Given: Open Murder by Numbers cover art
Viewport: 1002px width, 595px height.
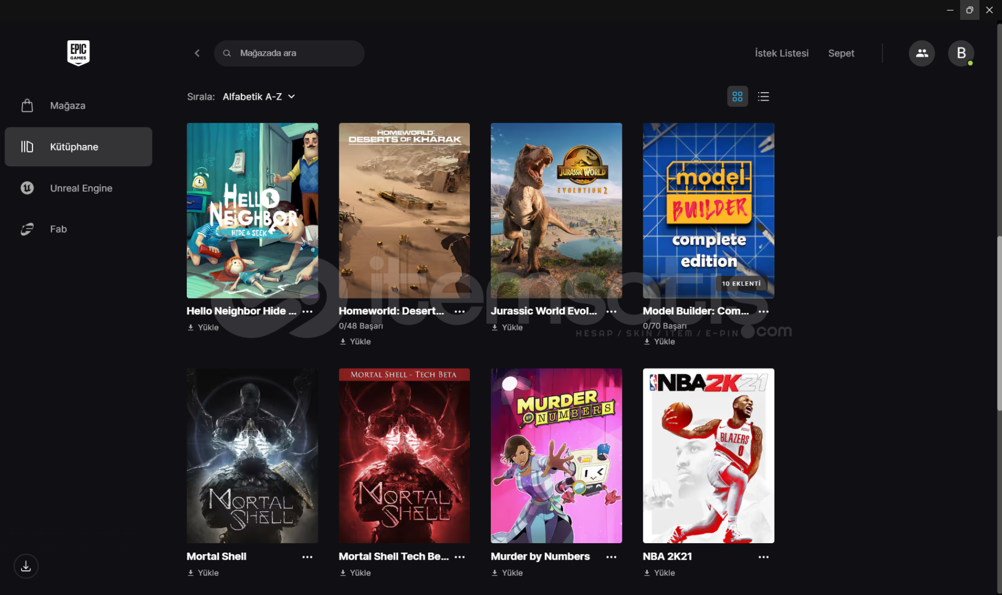Looking at the screenshot, I should 556,456.
